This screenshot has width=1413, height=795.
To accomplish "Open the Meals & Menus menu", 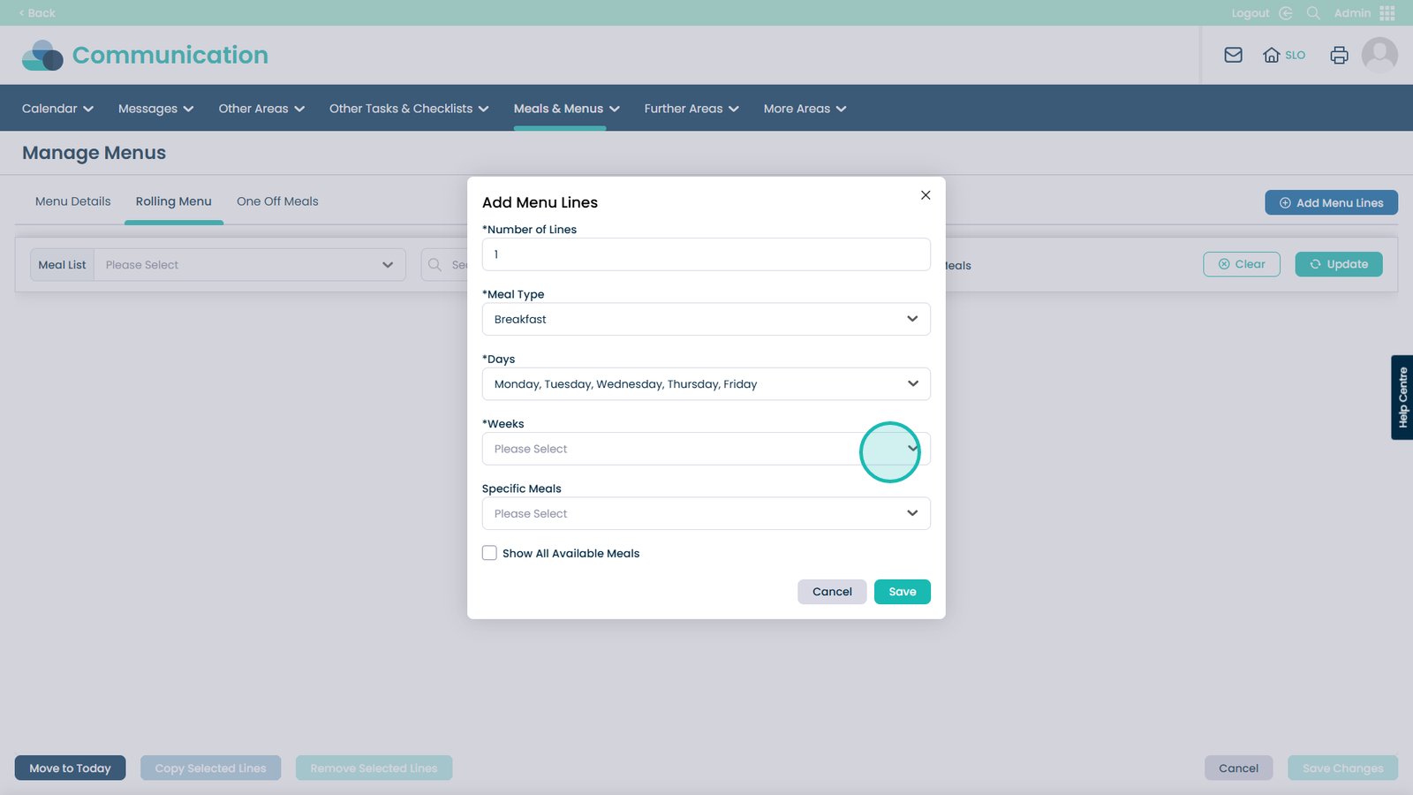I will pos(566,109).
